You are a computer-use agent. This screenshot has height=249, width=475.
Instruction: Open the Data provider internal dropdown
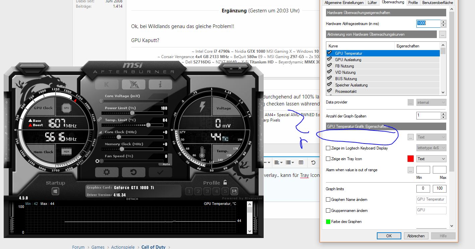[431, 102]
